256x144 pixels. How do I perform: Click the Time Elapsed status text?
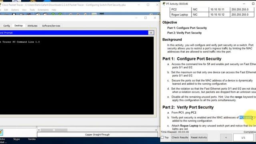coord(175,132)
